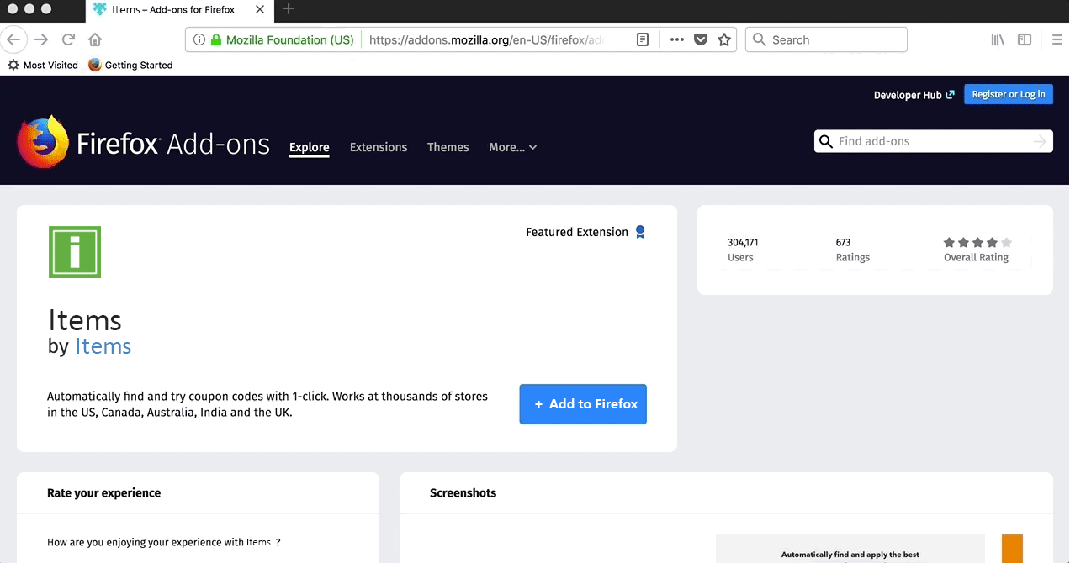Open the Firefox hamburger menu
Viewport: 1070px width, 563px height.
[1057, 39]
